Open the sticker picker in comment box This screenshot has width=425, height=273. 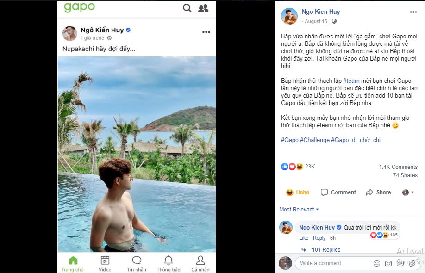click(x=411, y=263)
